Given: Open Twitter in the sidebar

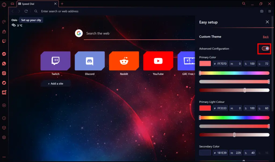Looking at the screenshot, I should point(4,83).
